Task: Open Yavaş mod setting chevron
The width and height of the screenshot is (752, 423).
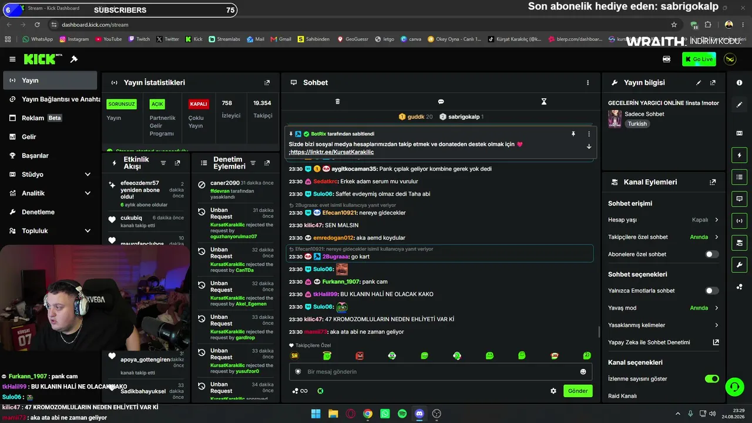Action: click(716, 308)
